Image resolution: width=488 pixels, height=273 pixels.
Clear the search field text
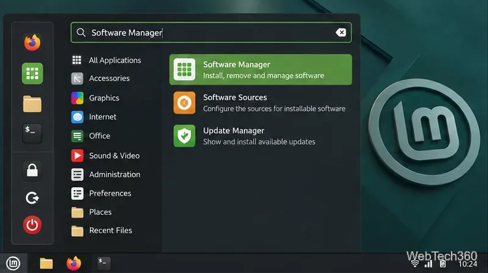(341, 32)
